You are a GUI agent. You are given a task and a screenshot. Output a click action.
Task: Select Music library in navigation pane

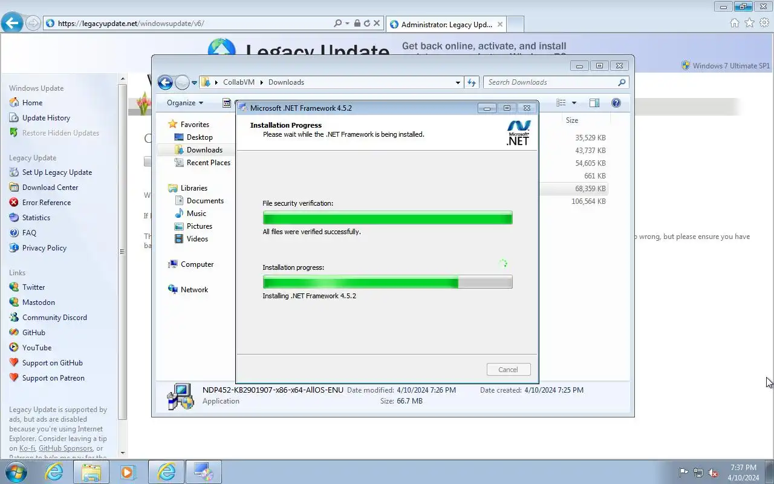point(197,214)
